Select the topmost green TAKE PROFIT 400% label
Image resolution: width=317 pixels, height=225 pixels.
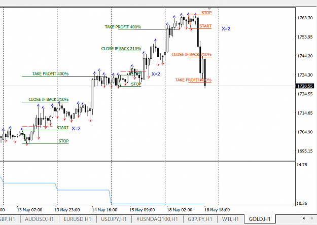pos(123,27)
